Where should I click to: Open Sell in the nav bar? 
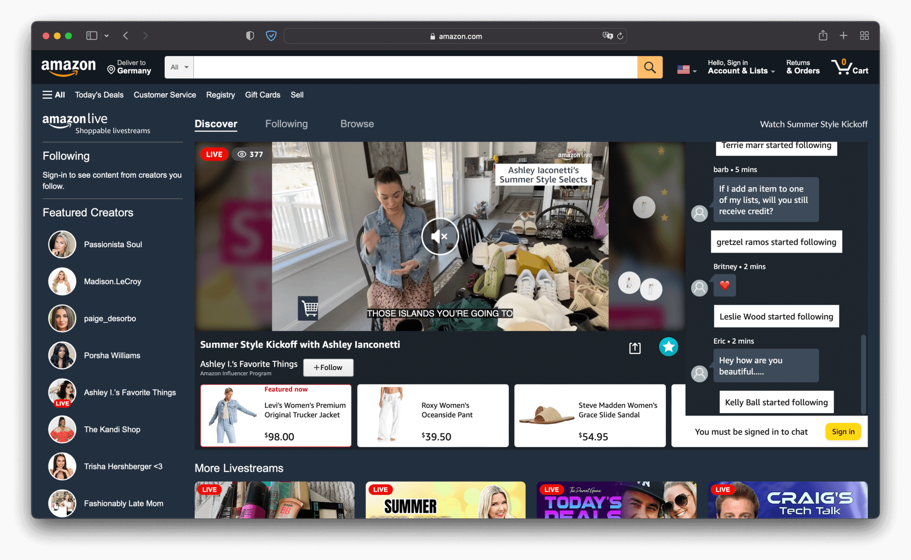(x=297, y=95)
